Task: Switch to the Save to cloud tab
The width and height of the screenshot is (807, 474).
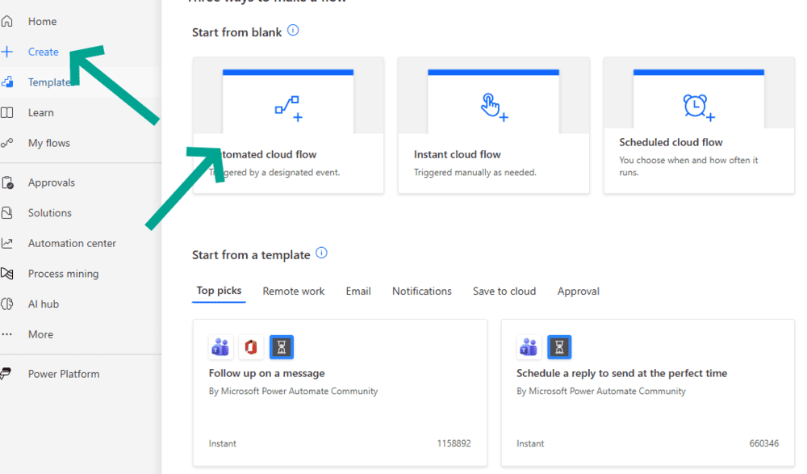Action: click(x=504, y=291)
